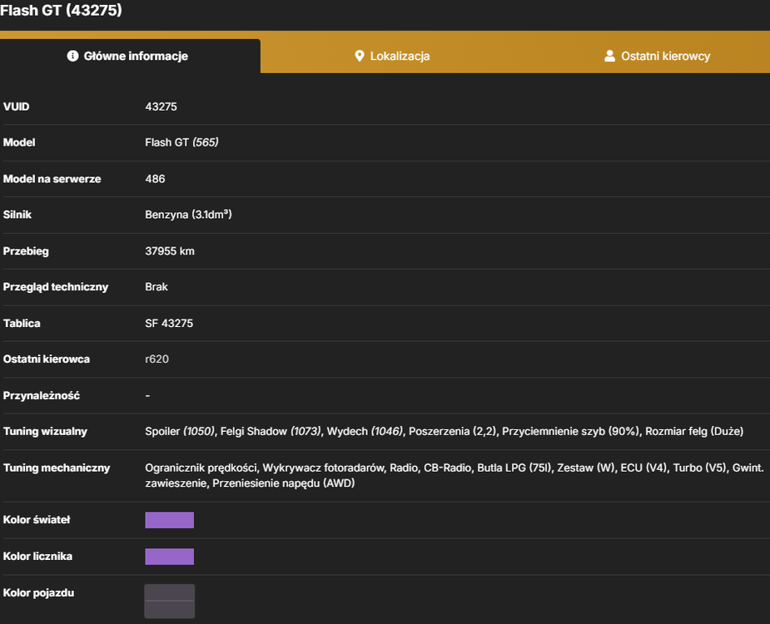Screen dimensions: 770x624
Task: Click the map pin icon
Action: (360, 56)
